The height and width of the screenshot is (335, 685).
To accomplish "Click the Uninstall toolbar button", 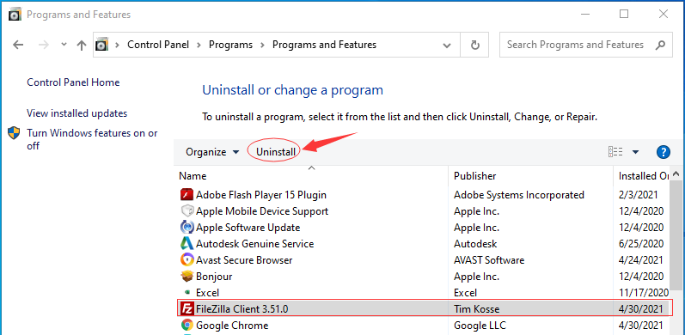I will (276, 152).
